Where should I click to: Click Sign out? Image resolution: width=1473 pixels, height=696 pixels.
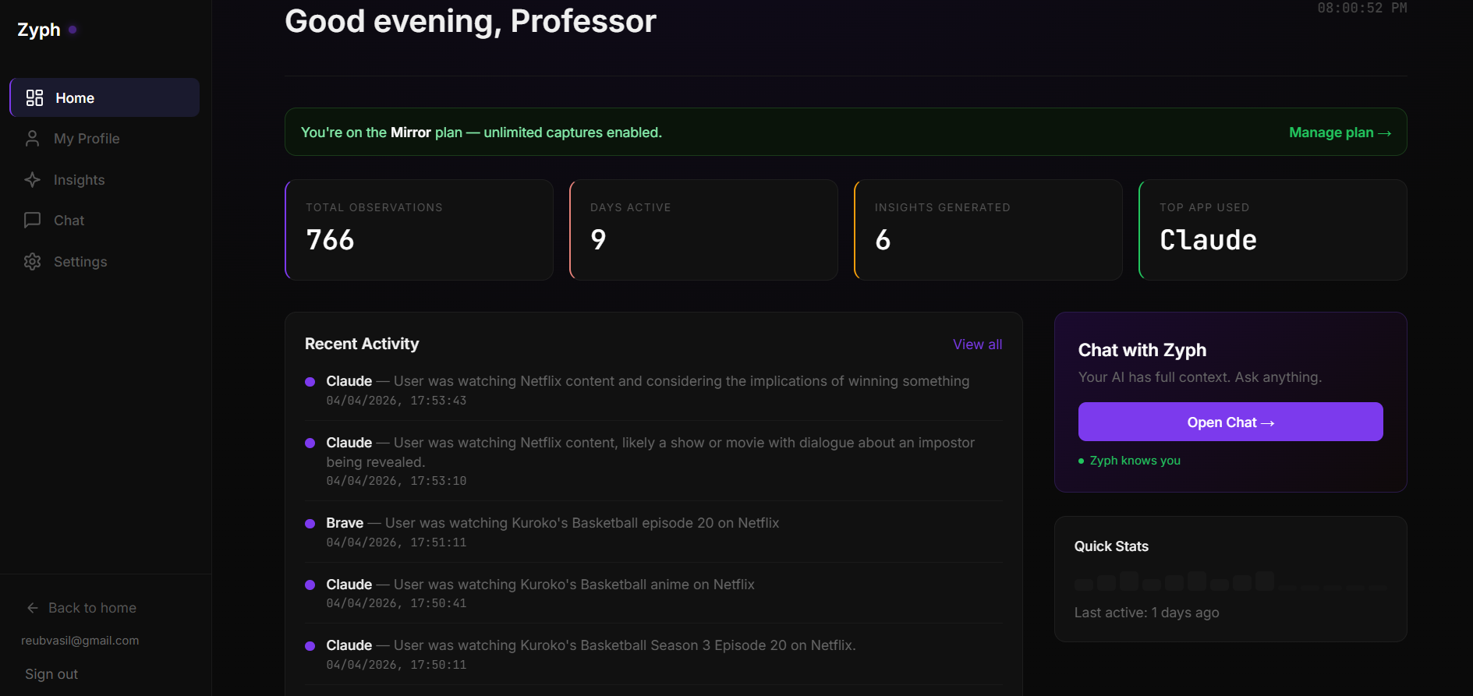pyautogui.click(x=51, y=674)
